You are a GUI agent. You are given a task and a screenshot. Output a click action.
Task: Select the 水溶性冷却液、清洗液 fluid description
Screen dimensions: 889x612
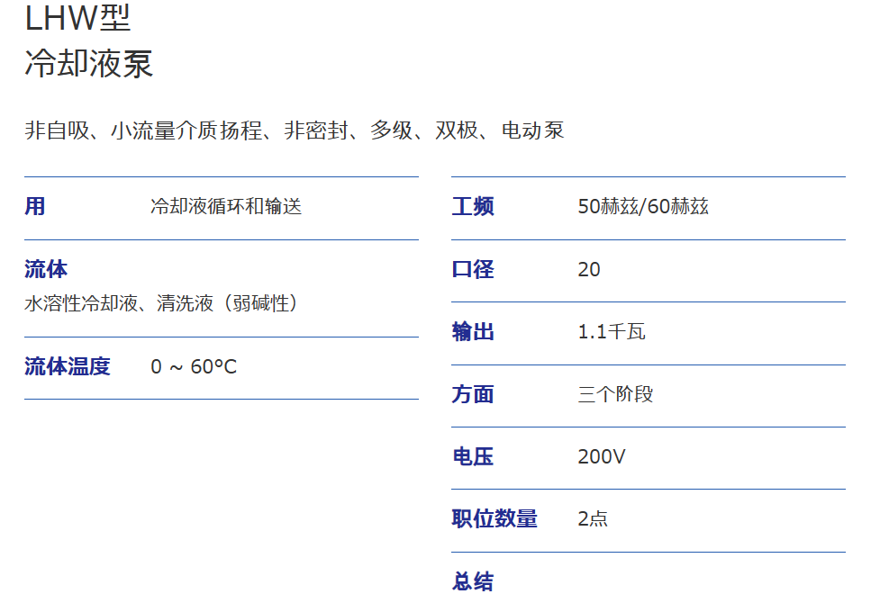click(x=161, y=303)
